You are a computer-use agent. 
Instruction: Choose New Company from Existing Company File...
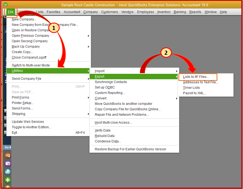45,25
